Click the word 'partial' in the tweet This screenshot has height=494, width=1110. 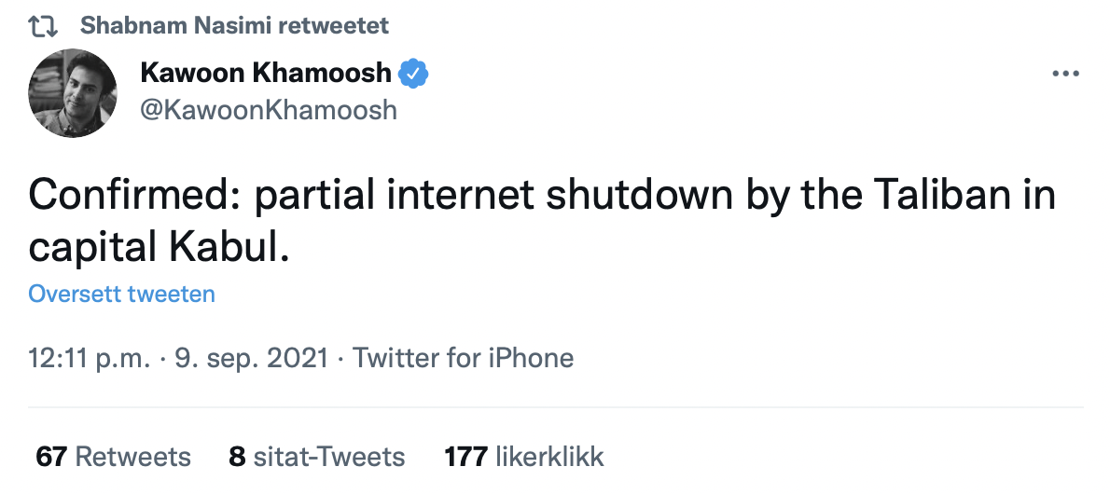(314, 198)
